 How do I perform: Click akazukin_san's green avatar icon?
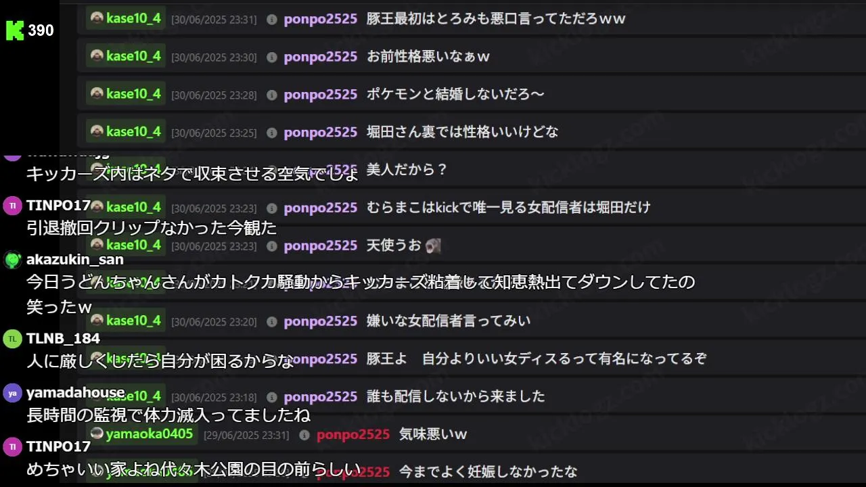(x=13, y=260)
